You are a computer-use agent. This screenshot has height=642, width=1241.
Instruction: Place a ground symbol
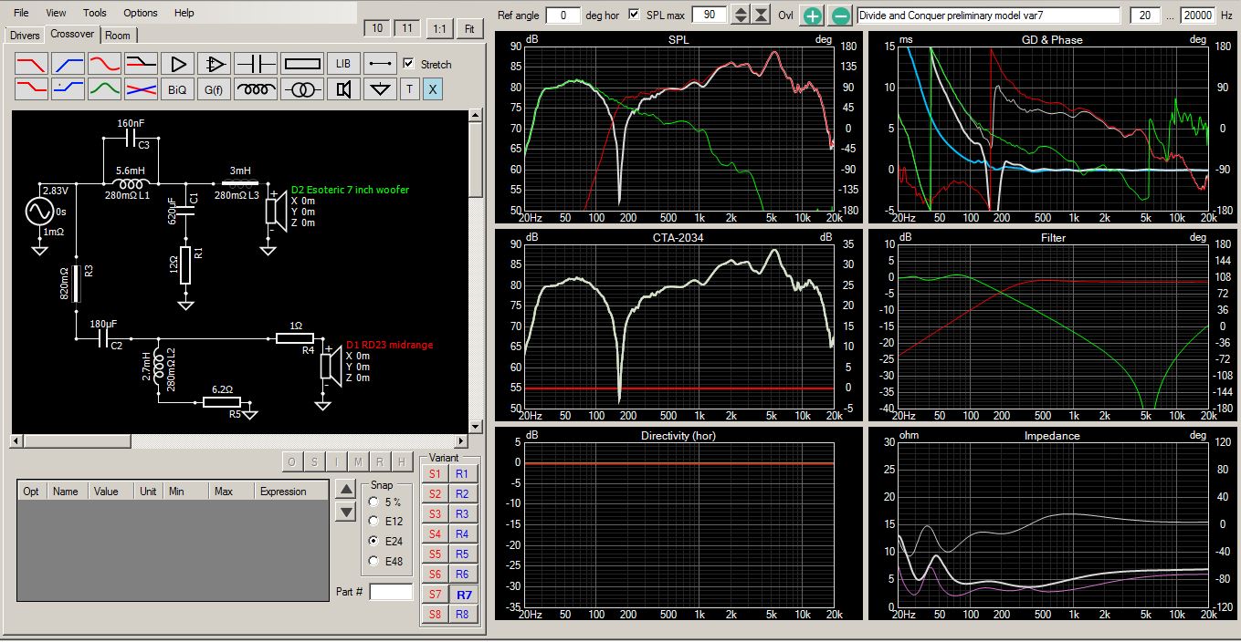[x=381, y=89]
